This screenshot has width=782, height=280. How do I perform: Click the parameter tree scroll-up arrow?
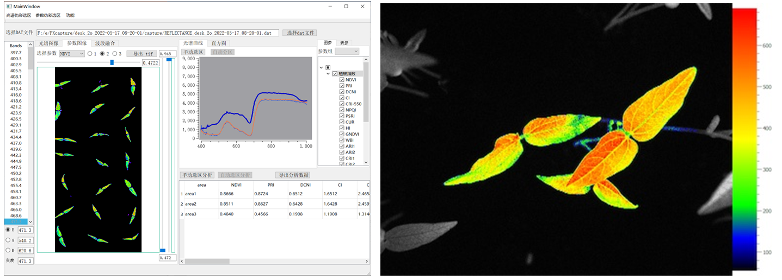point(366,59)
